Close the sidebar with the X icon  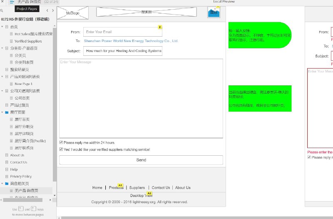tap(2, 1)
